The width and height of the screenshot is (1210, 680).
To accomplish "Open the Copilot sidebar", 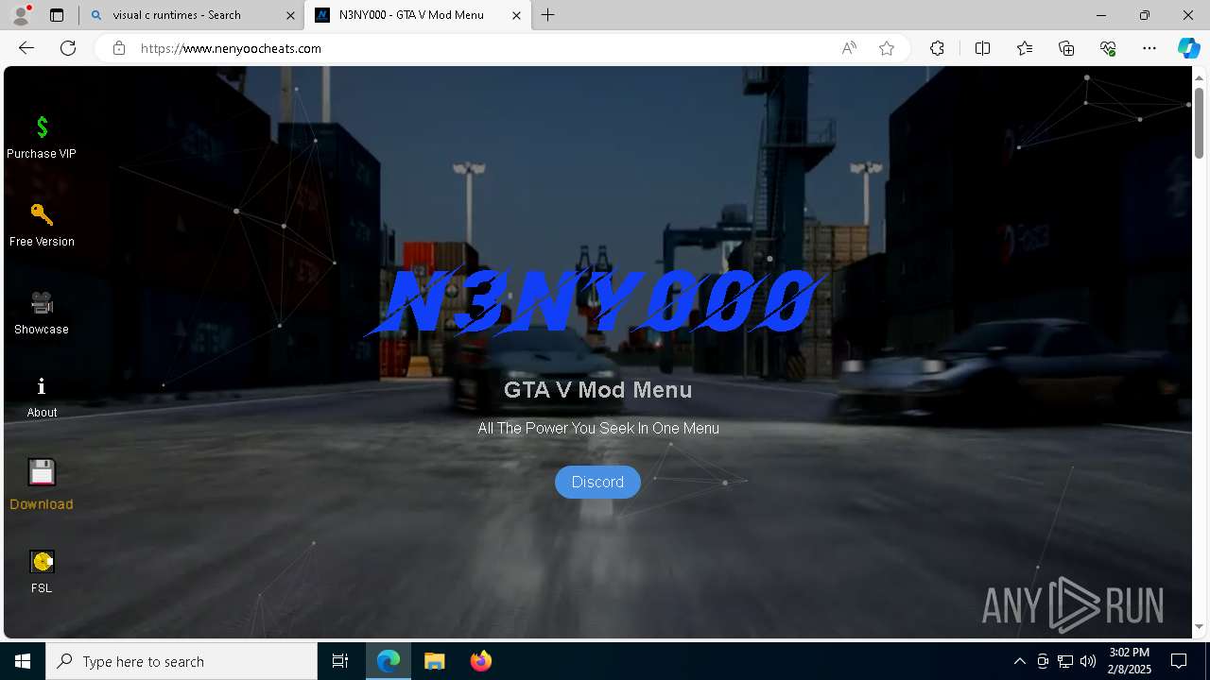I will point(1188,48).
